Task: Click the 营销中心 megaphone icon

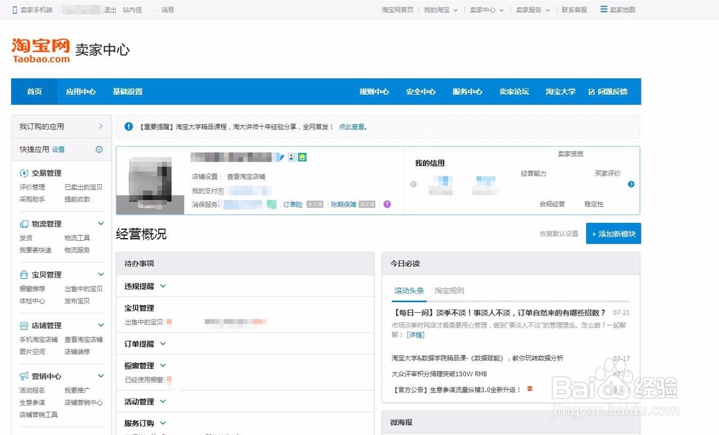Action: click(x=24, y=376)
